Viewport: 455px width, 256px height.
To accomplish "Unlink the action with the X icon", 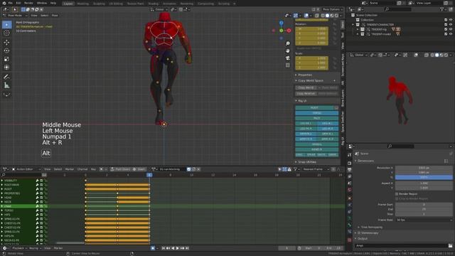I will (199, 169).
